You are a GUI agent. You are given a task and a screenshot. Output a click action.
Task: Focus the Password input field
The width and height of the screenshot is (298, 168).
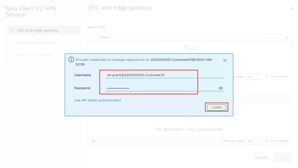point(161,88)
